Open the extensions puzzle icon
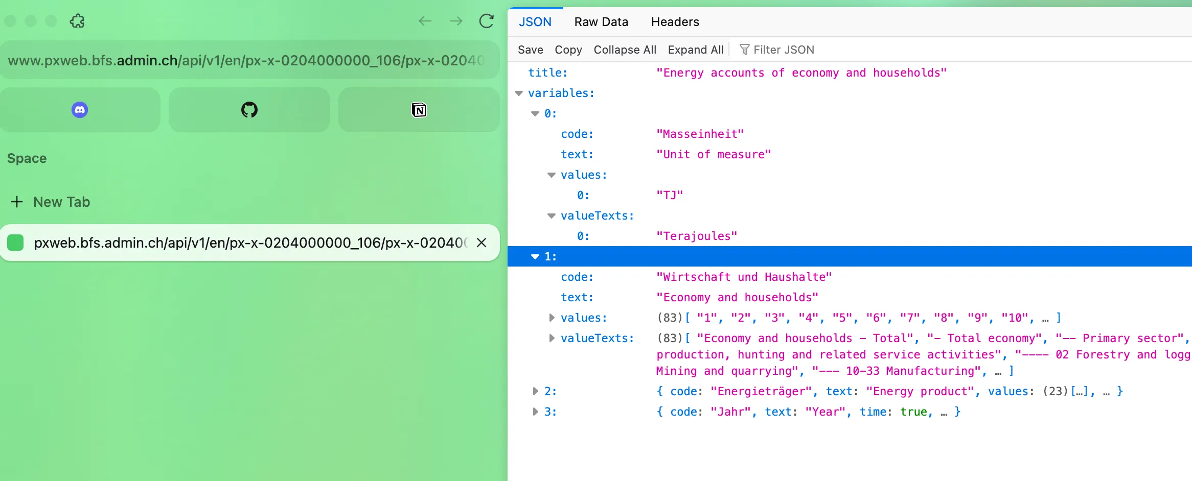The width and height of the screenshot is (1192, 481). [x=77, y=21]
